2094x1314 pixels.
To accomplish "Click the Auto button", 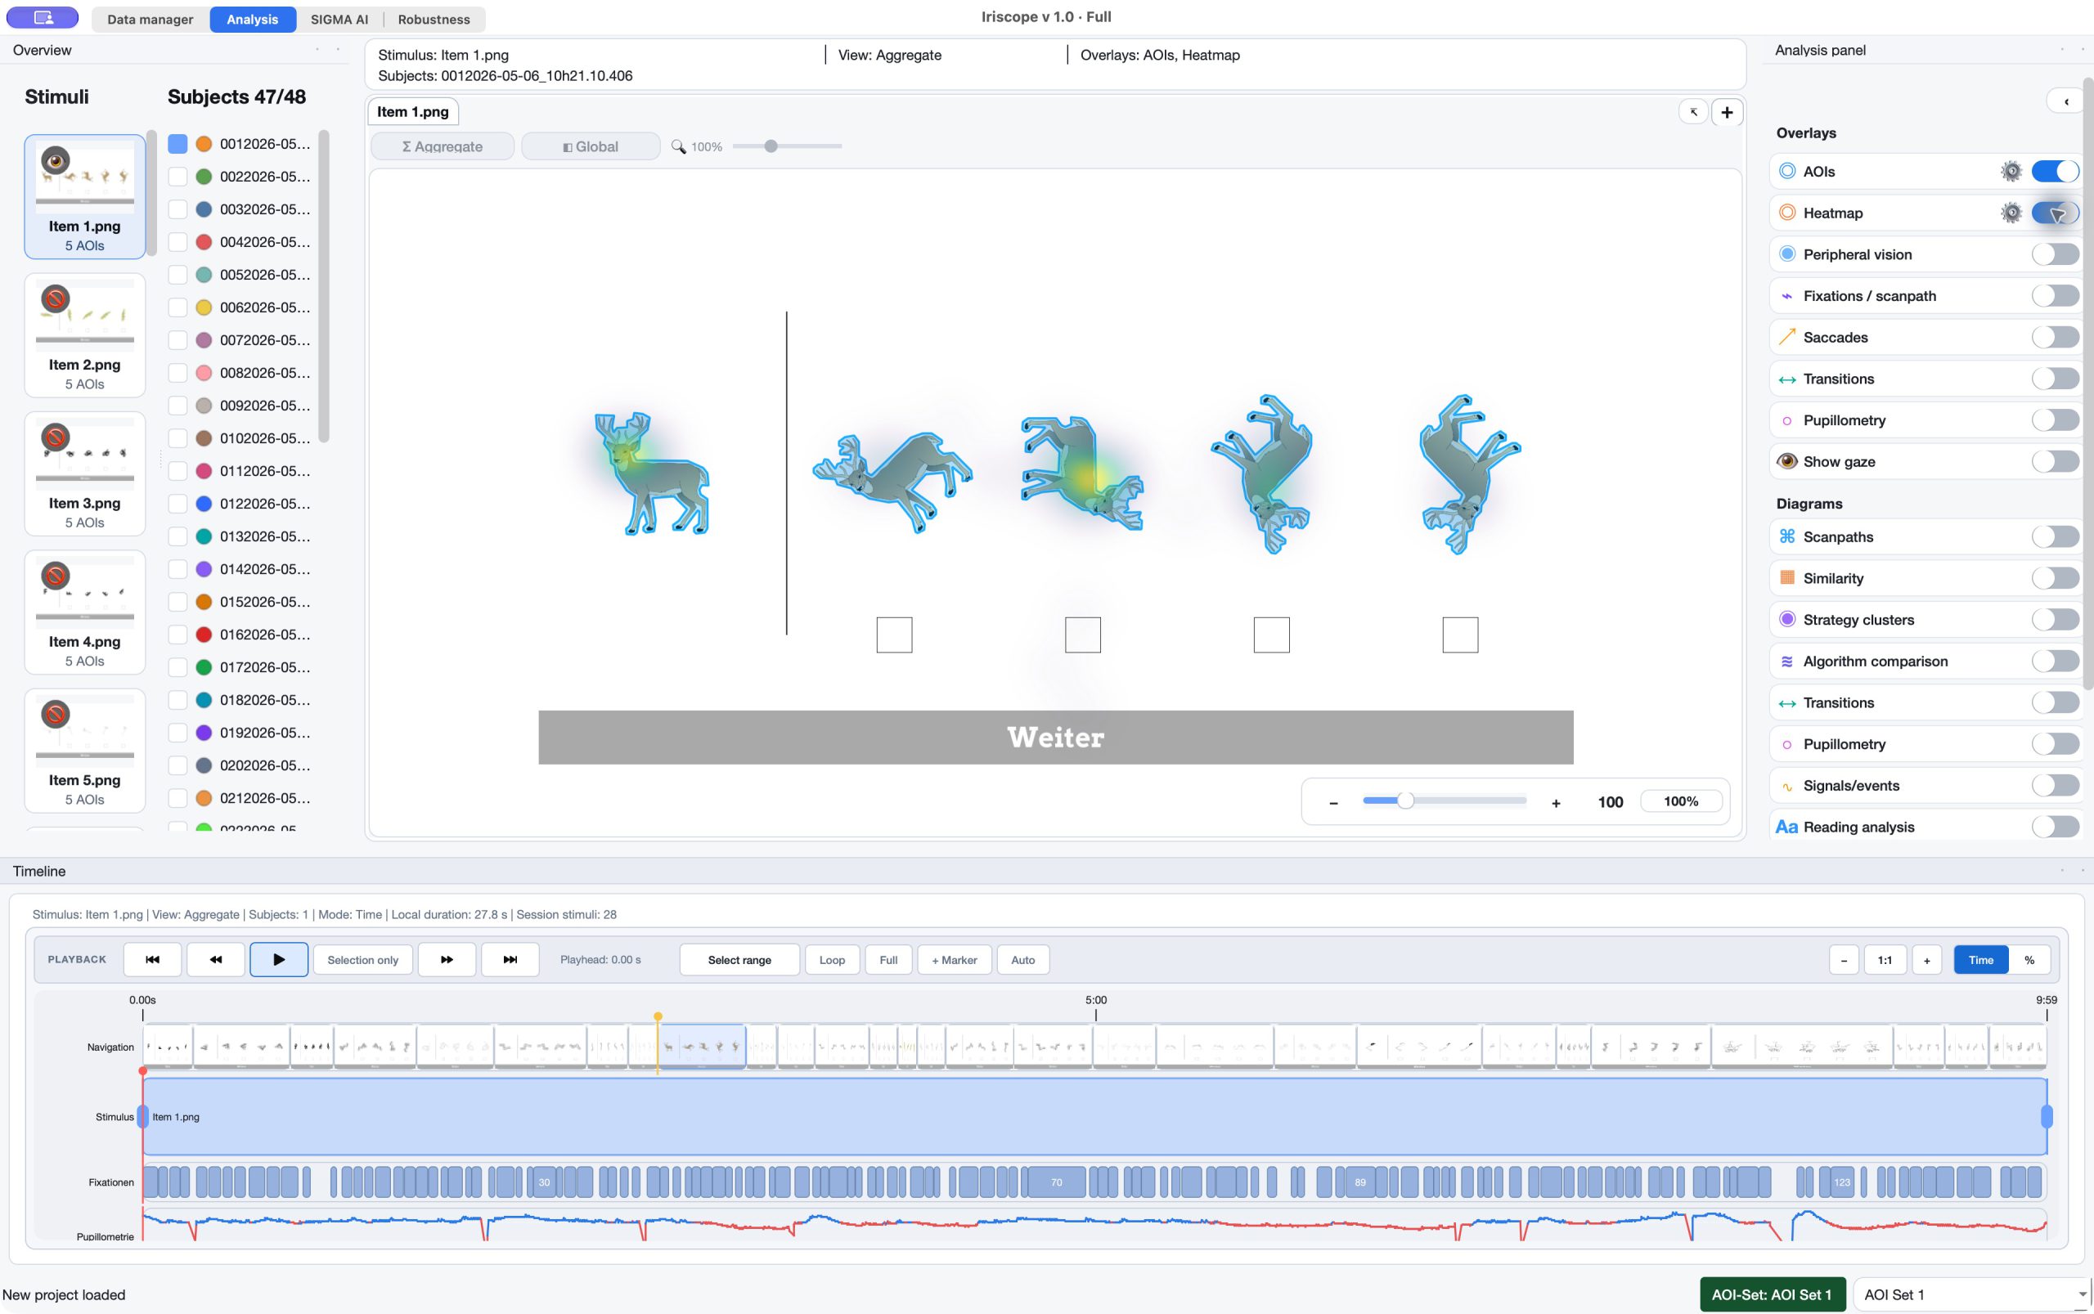I will tap(1023, 959).
